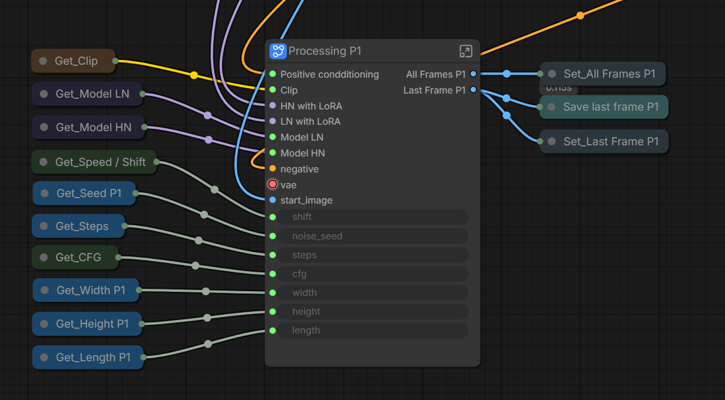Collapse the Get_Steps node dot
The image size is (725, 400).
pyautogui.click(x=44, y=226)
